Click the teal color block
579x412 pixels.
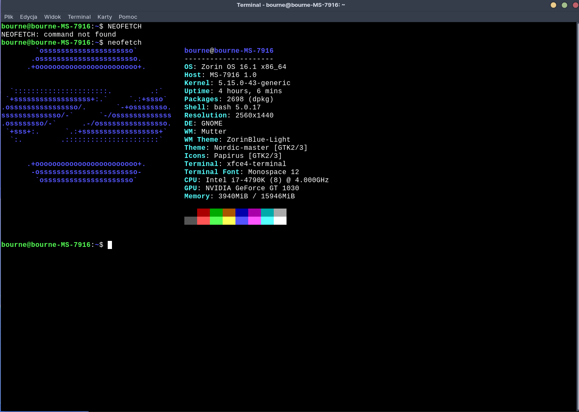pyautogui.click(x=267, y=212)
